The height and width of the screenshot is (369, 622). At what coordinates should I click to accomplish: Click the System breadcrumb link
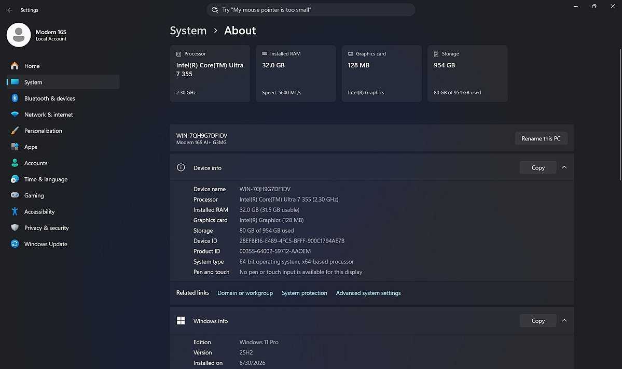click(x=188, y=31)
